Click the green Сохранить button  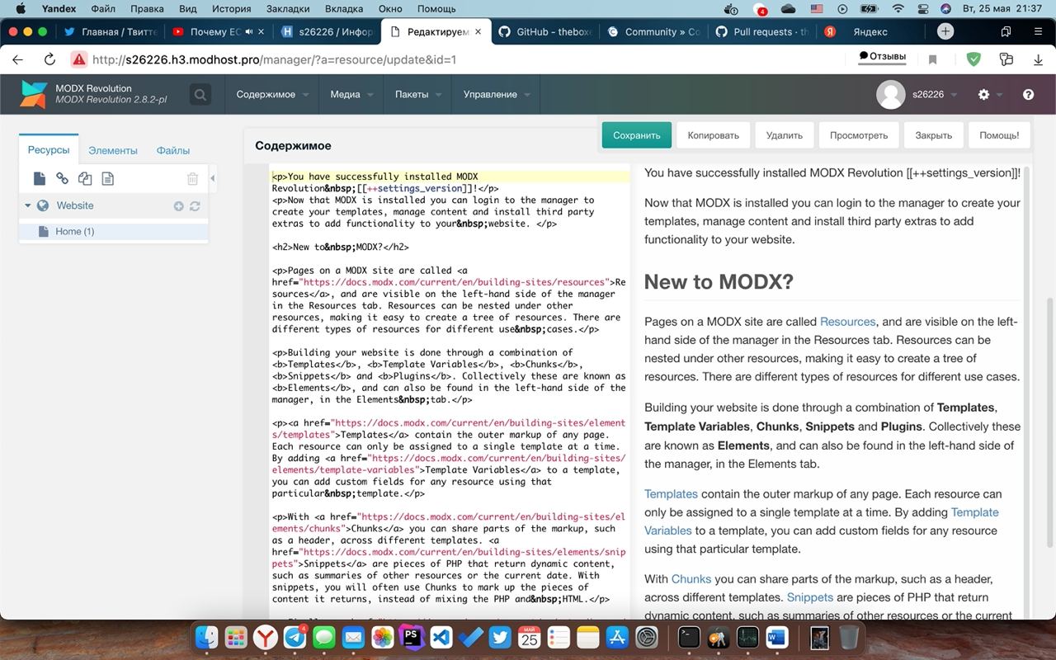(x=637, y=135)
